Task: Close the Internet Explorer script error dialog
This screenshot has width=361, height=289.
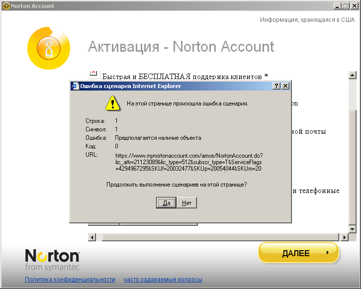Action: point(285,86)
